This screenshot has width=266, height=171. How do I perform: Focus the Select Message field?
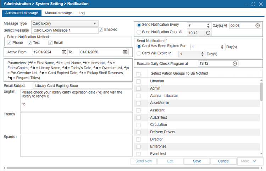pyautogui.click(x=65, y=31)
